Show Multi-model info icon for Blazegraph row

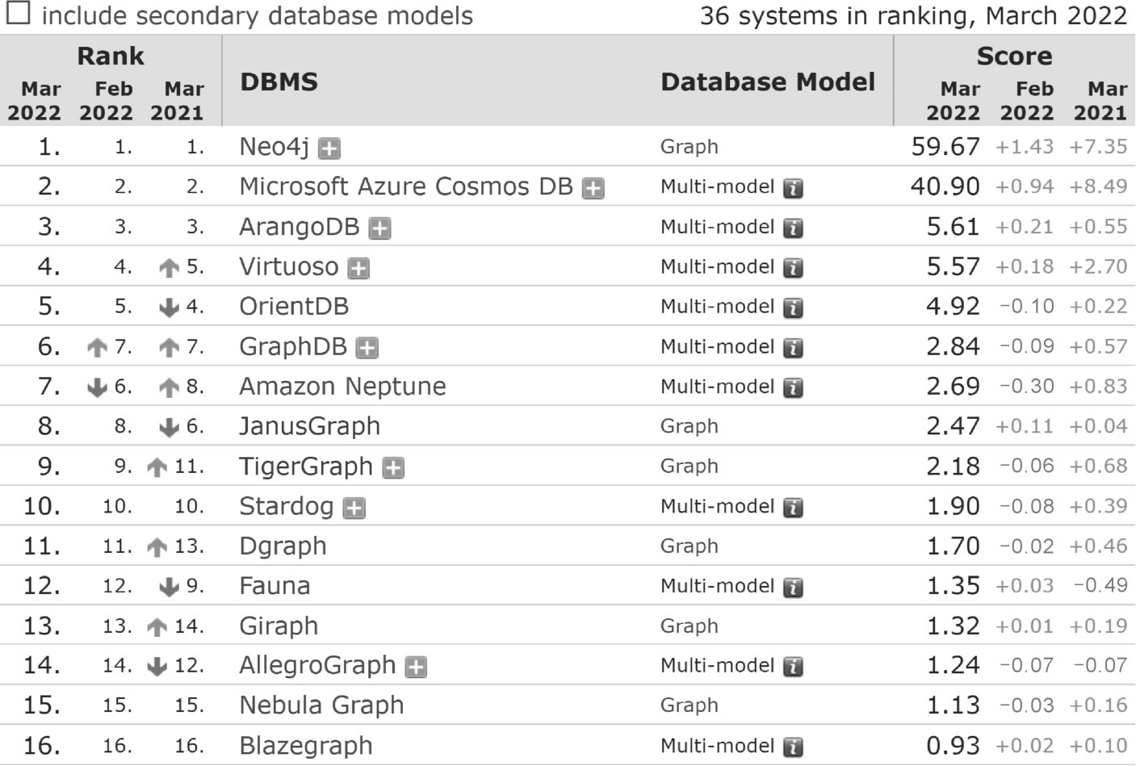point(794,747)
